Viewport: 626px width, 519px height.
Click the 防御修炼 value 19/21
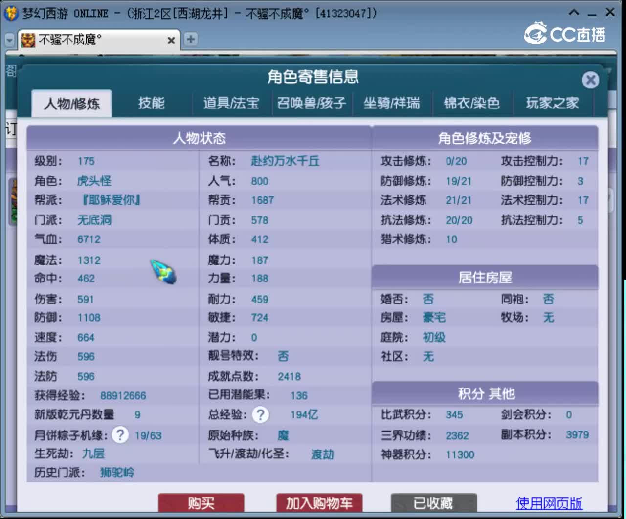click(x=459, y=181)
